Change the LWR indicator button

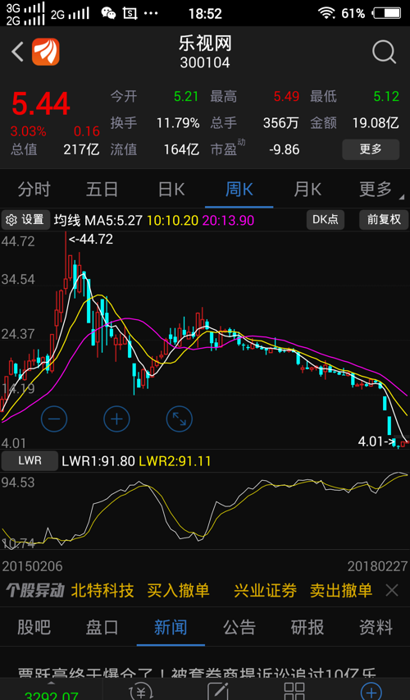(x=30, y=460)
